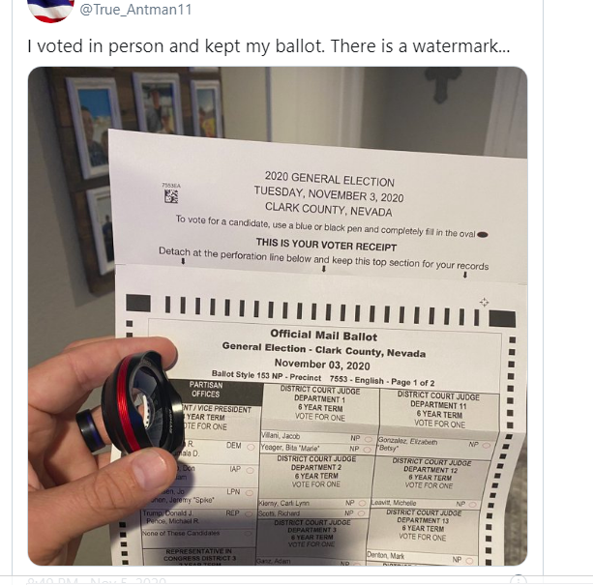Click the crosshair registration mark on ballot

pos(484,303)
